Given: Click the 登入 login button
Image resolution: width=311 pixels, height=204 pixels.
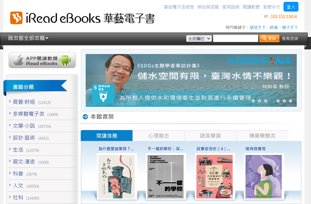Looking at the screenshot, I should (291, 7).
